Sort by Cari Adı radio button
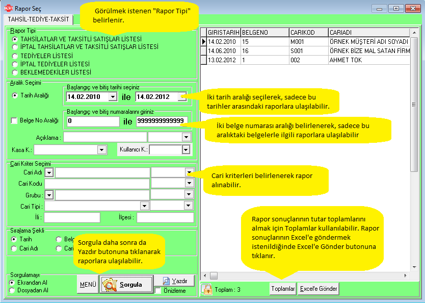 tap(14, 248)
